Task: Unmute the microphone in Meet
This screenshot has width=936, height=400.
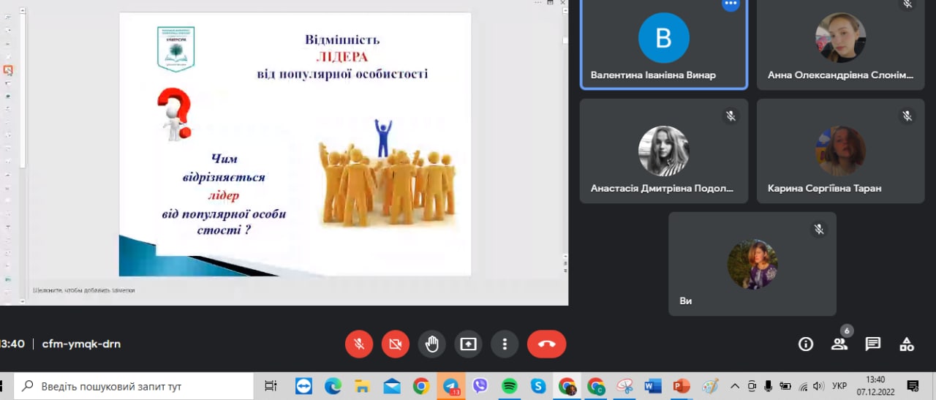Action: point(359,344)
